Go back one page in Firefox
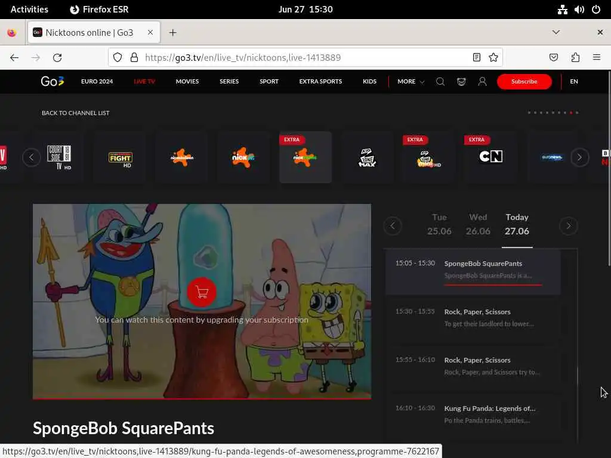The width and height of the screenshot is (611, 458). click(14, 58)
